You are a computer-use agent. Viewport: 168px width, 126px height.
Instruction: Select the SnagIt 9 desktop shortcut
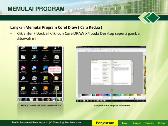click(x=34, y=69)
